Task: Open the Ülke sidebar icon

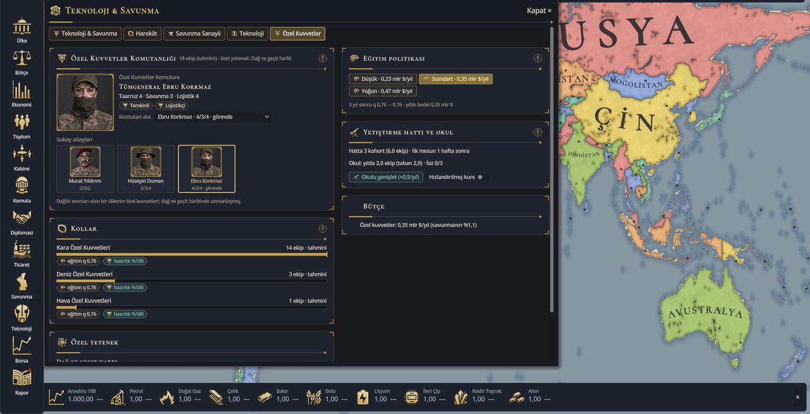Action: click(22, 30)
